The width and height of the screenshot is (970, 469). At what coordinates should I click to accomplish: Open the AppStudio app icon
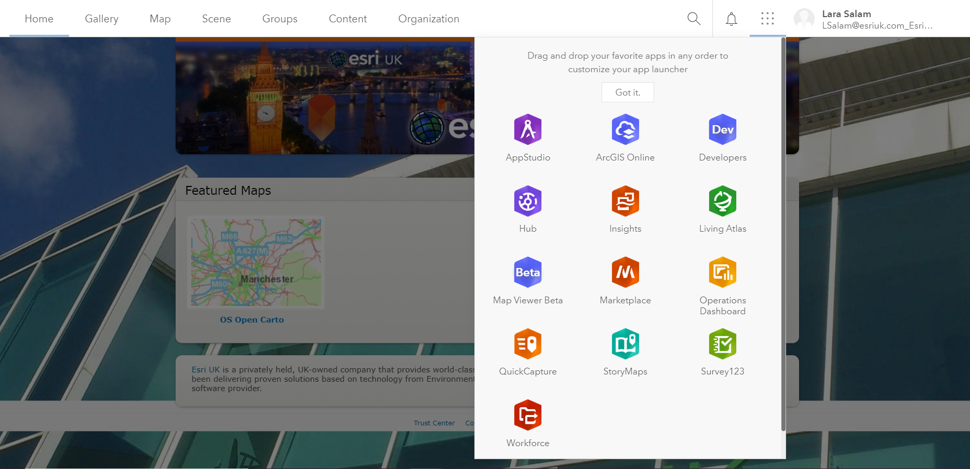(528, 129)
